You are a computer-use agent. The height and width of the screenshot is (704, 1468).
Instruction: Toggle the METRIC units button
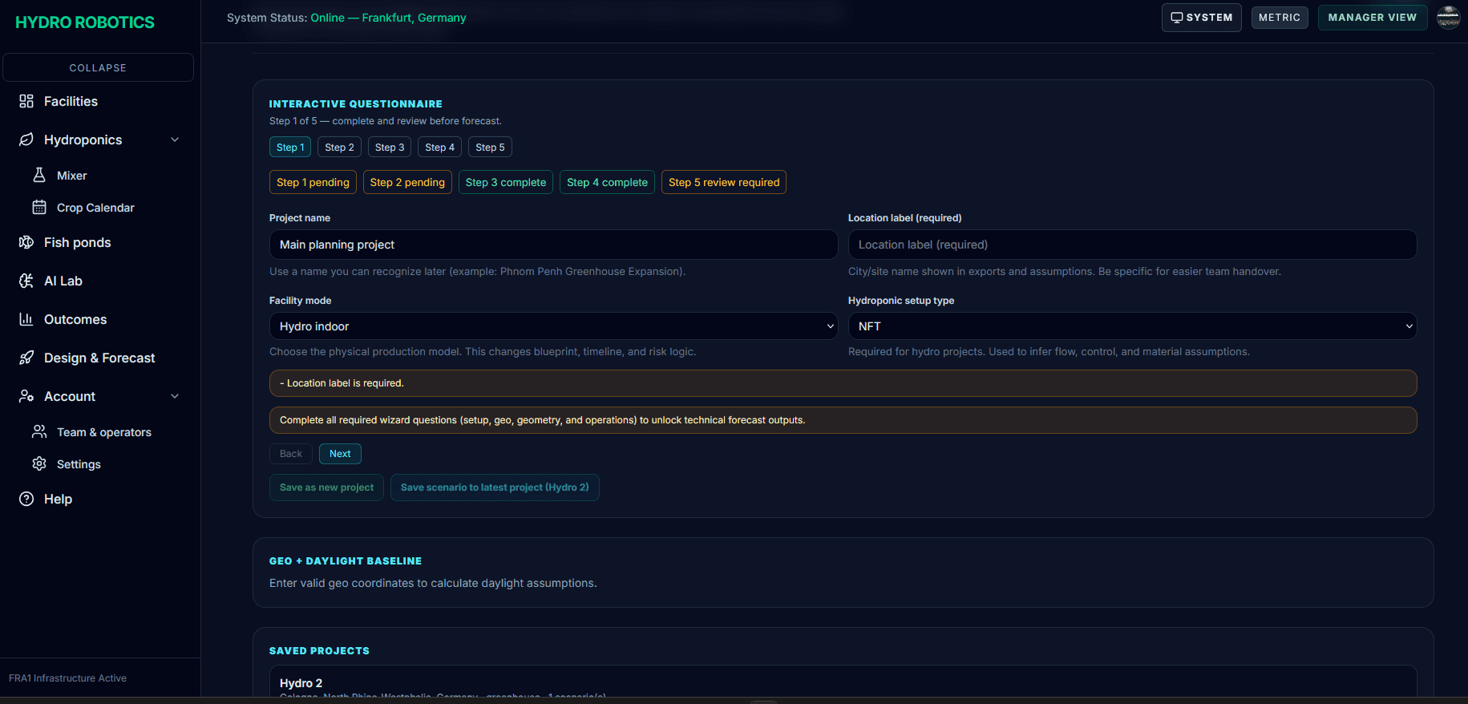(1280, 18)
